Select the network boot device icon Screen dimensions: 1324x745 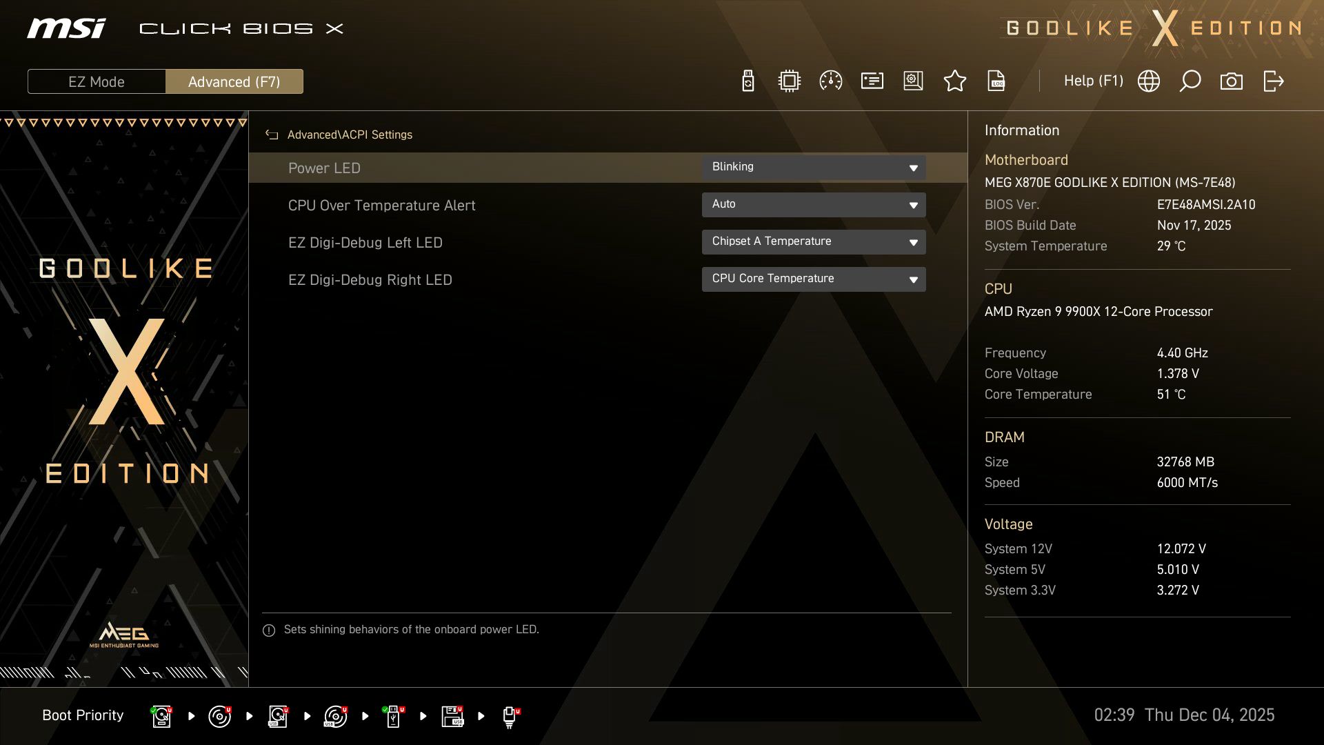coord(510,716)
